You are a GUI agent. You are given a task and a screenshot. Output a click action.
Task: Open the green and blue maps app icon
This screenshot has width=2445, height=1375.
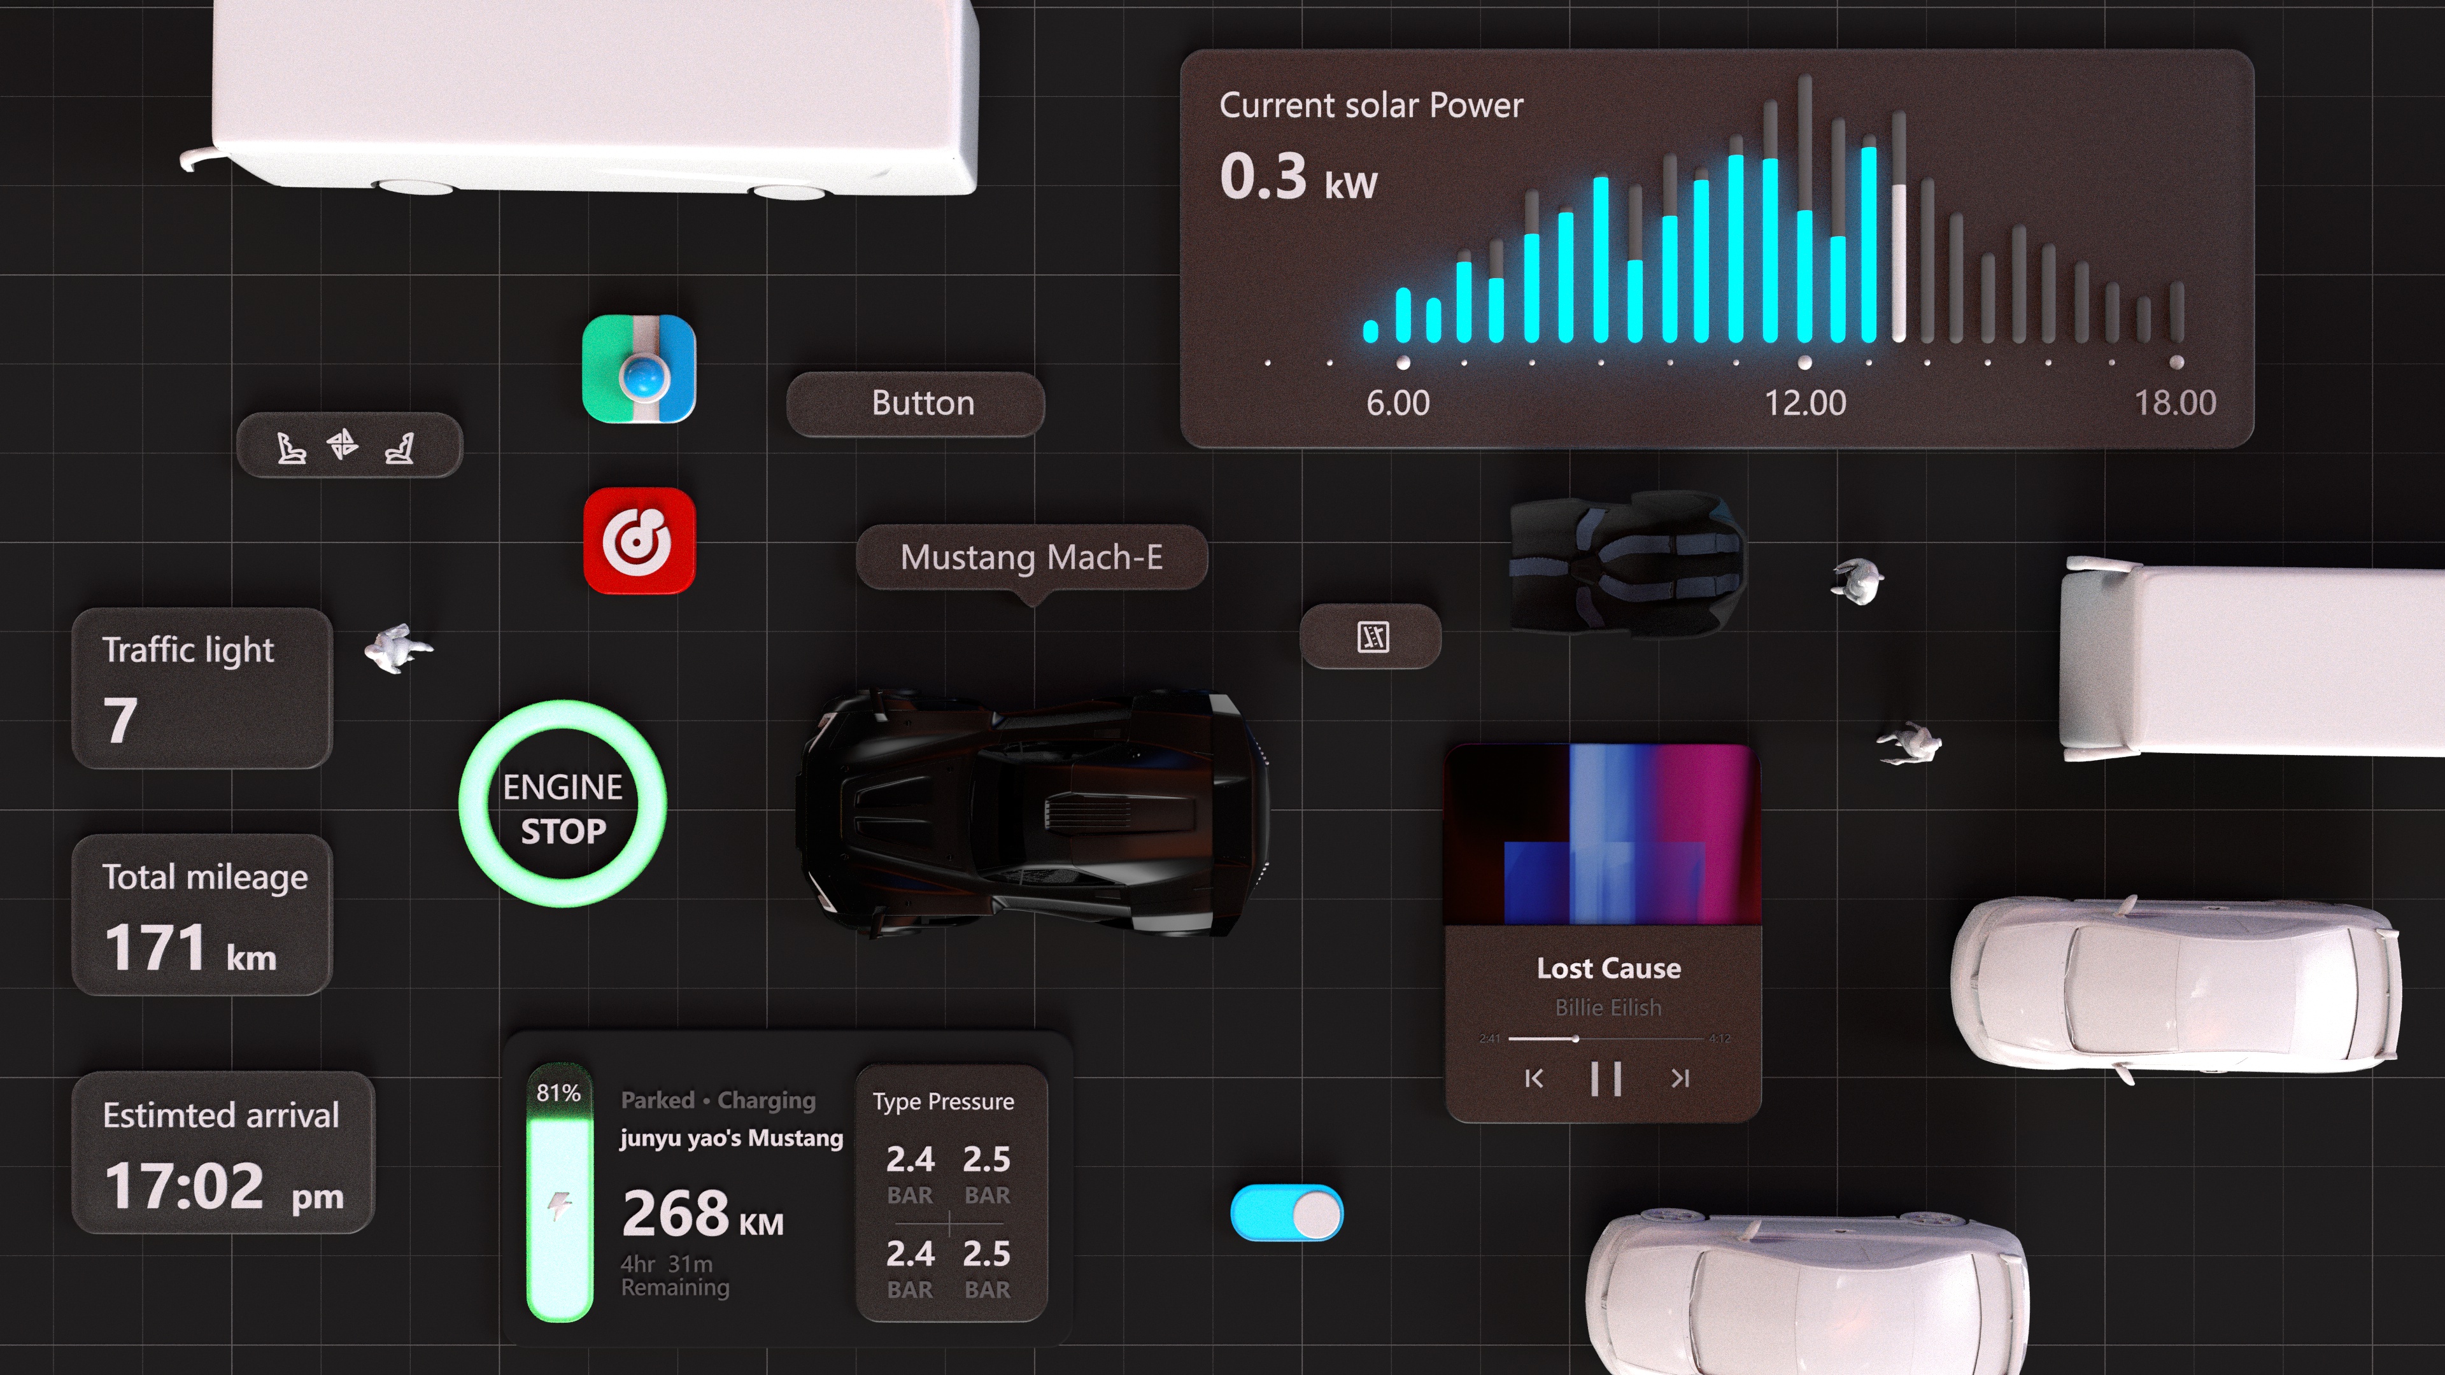[639, 369]
